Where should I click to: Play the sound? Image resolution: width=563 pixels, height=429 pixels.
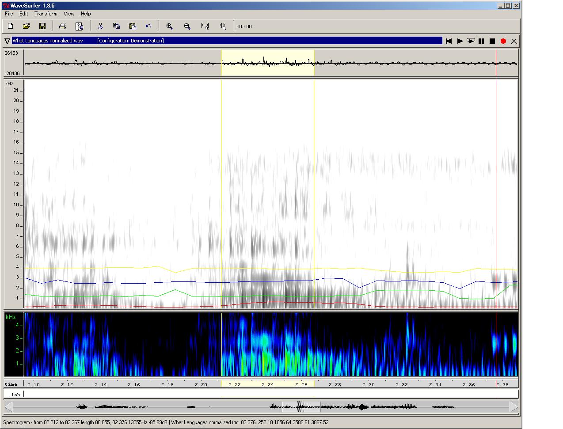tap(460, 41)
